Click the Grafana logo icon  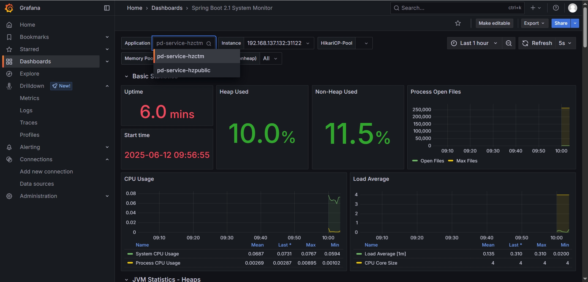pos(9,8)
